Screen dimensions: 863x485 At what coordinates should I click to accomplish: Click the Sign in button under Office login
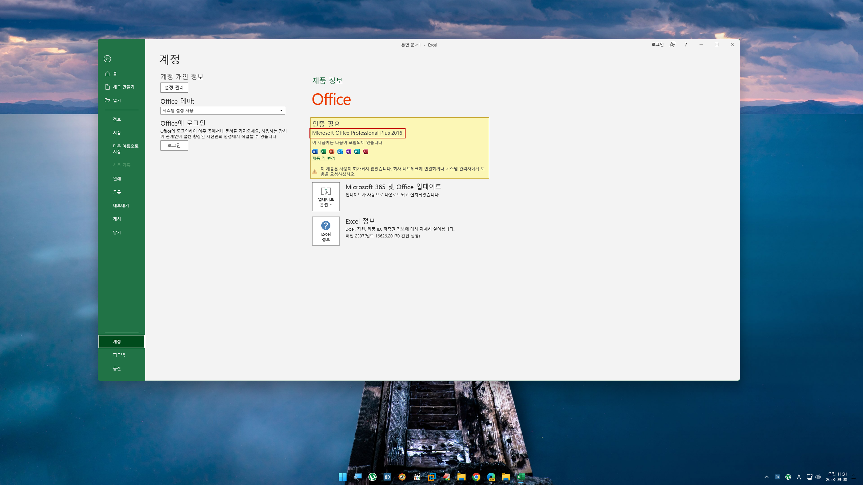pos(174,145)
